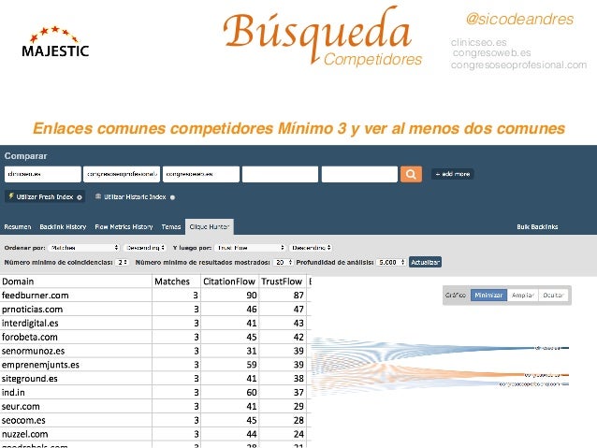This screenshot has width=597, height=448.
Task: Click the TrustFlow column header
Action: point(282,282)
